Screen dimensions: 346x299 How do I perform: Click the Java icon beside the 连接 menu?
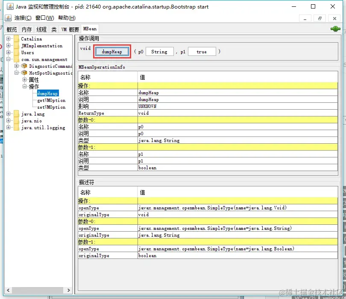(x=8, y=18)
